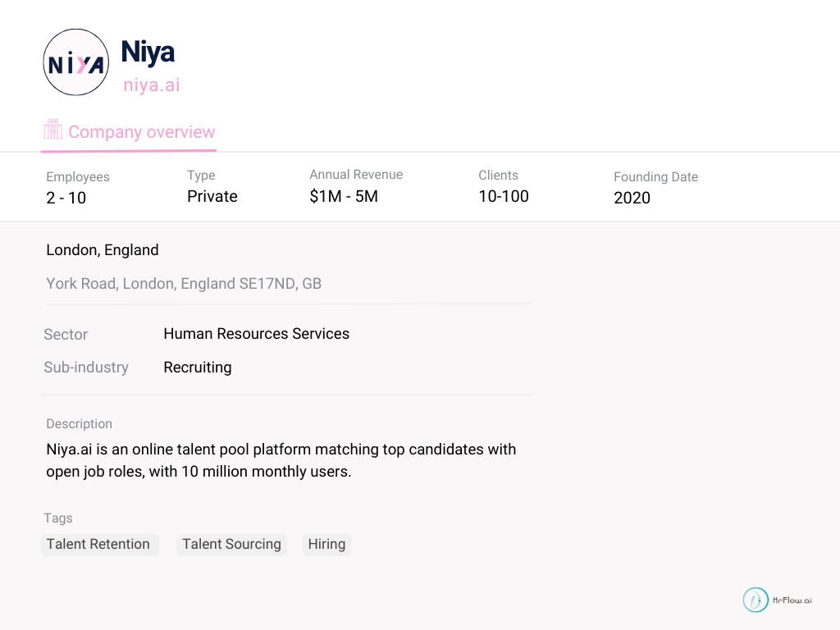This screenshot has width=840, height=630.
Task: Click the Annual Revenue value $1M - 5M
Action: tap(344, 196)
